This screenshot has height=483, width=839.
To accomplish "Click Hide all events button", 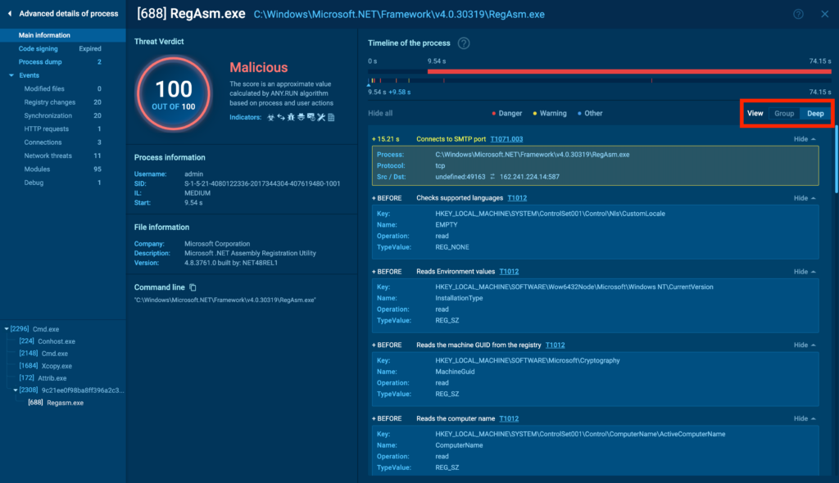I will coord(380,114).
